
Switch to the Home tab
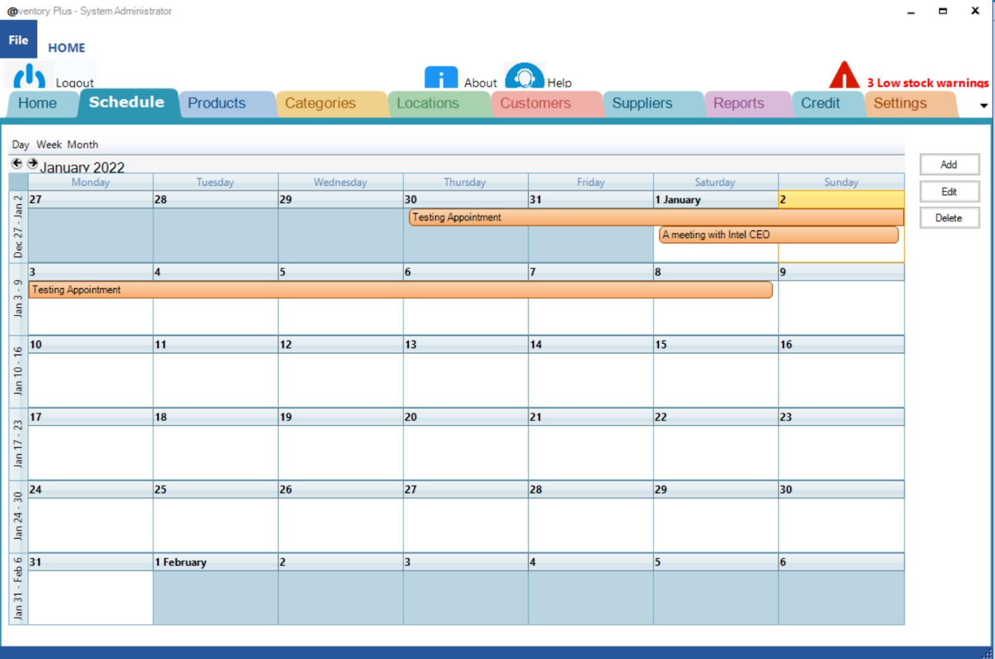tap(37, 103)
